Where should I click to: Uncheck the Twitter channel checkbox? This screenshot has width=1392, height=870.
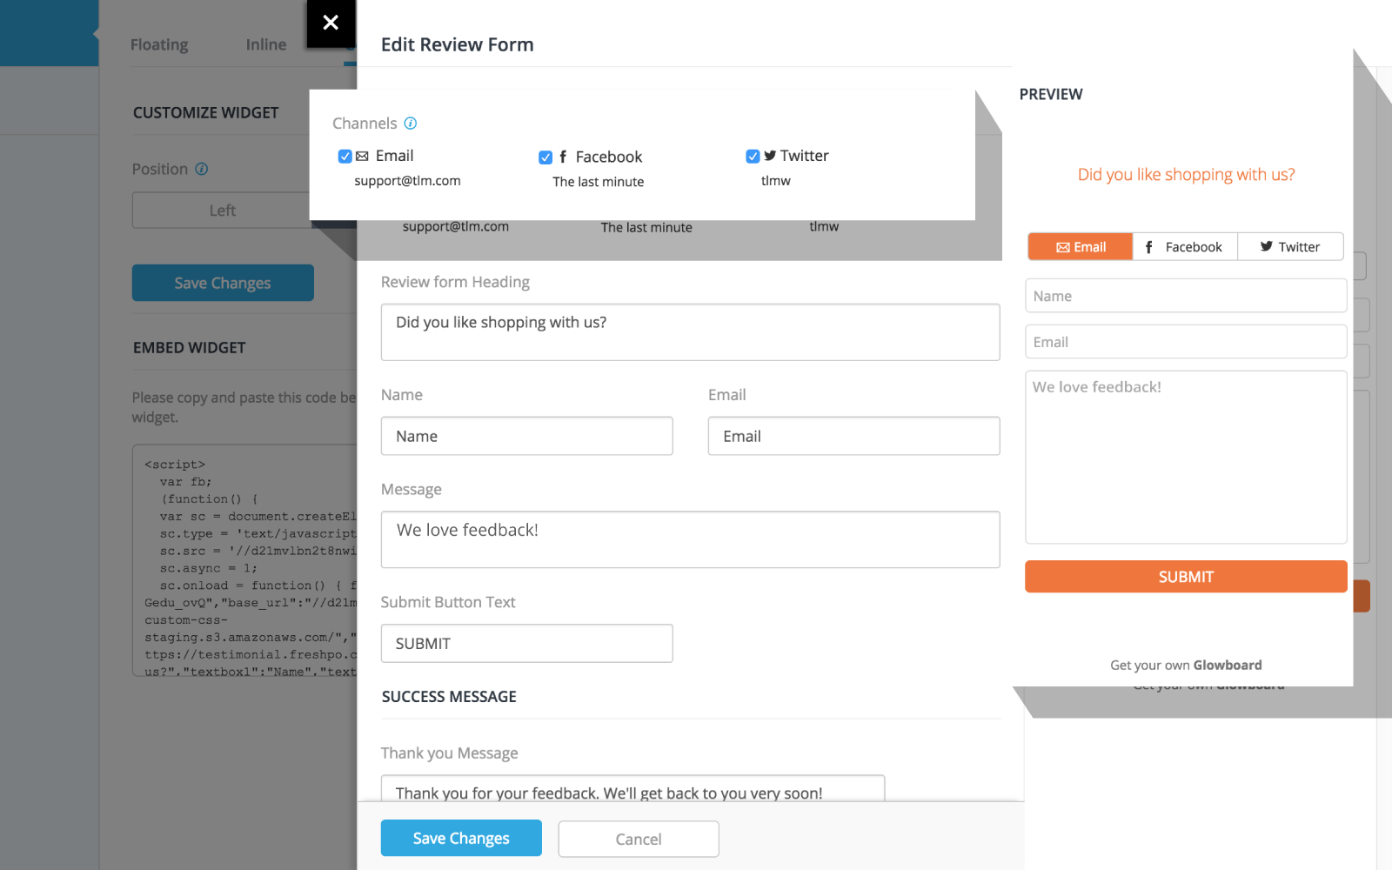pyautogui.click(x=753, y=157)
